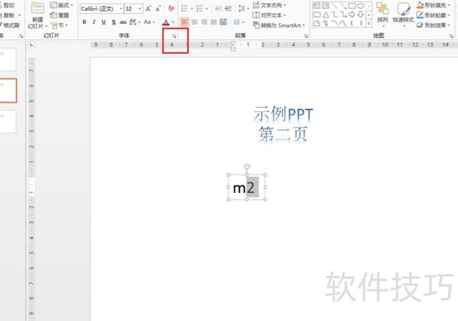Open the font size 32 dropdown

coord(140,9)
